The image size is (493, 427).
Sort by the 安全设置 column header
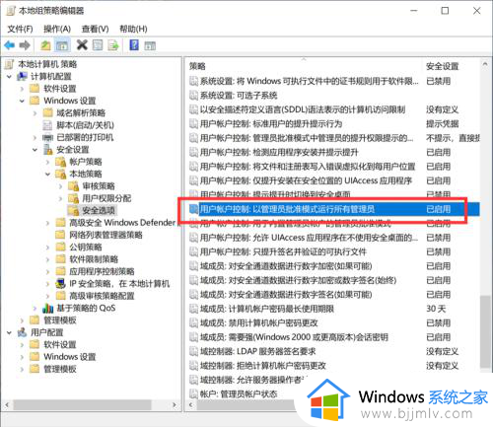click(x=442, y=66)
